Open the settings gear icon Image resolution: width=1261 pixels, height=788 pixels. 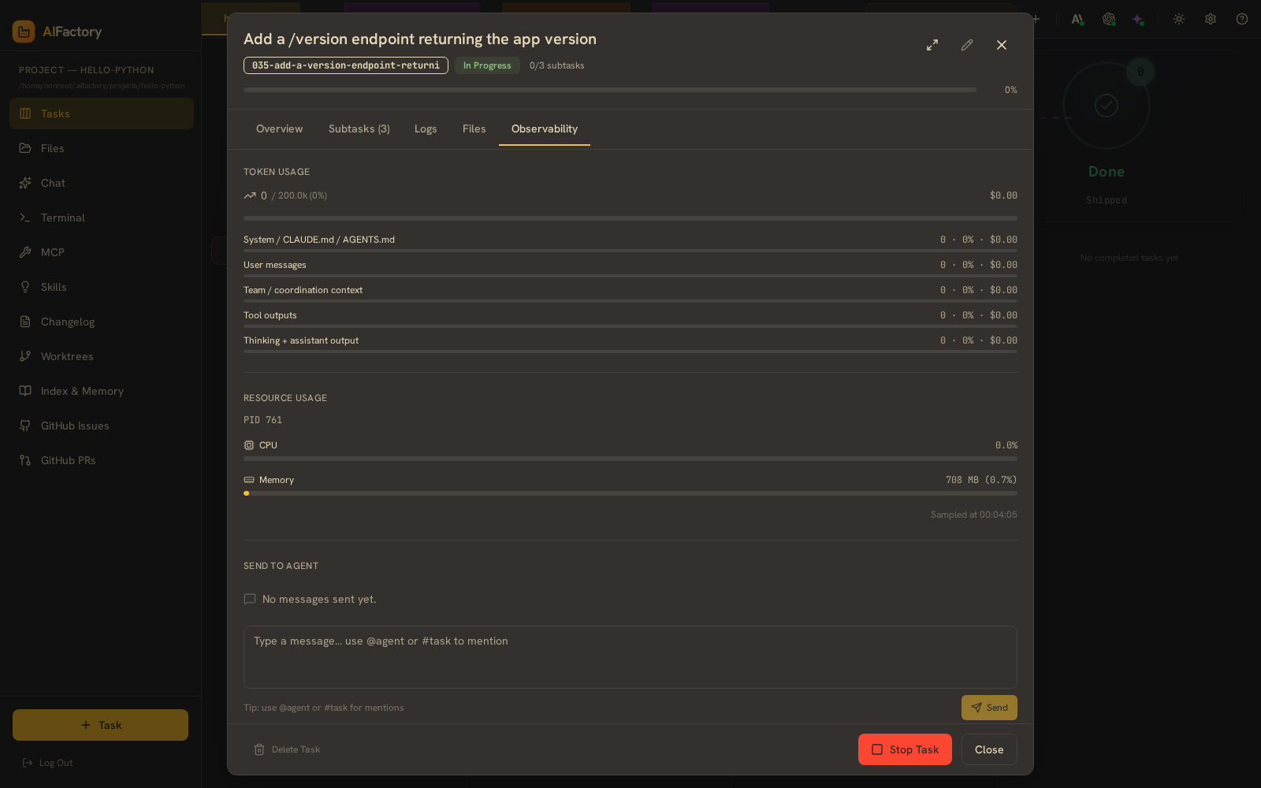(x=1211, y=19)
